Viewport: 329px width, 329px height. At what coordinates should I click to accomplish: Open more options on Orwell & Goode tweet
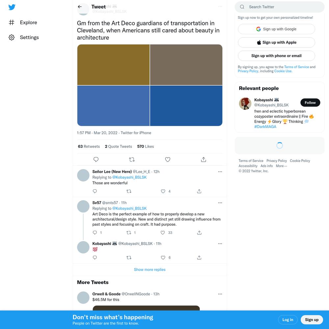[220, 294]
